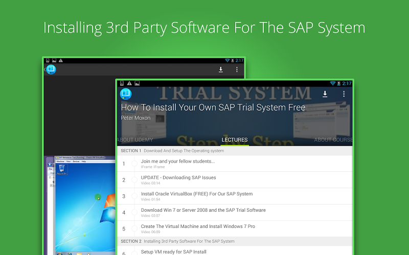Open 'Create The Virtual Machine and Install Windows 7 Pro'
Viewport: 409px width, 255px height.
pyautogui.click(x=235, y=228)
